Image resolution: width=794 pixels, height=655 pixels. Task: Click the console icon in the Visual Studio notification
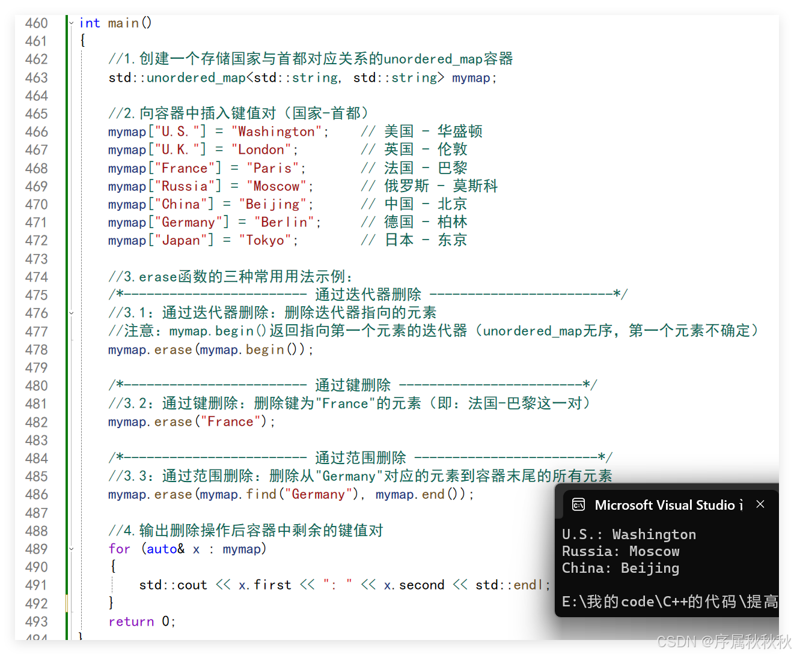coord(578,505)
